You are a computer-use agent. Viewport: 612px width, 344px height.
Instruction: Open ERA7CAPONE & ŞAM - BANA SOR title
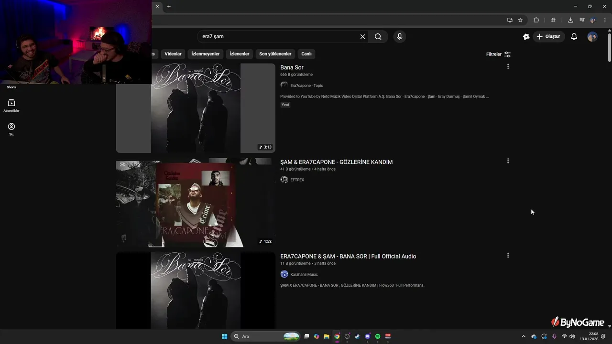point(348,257)
